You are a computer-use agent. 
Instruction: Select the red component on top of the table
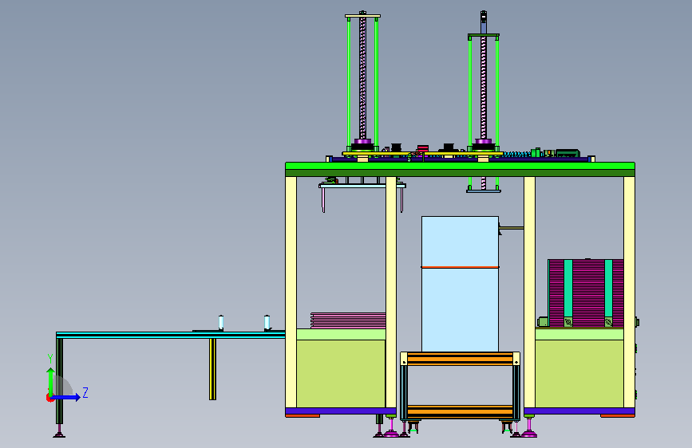pyautogui.click(x=422, y=148)
